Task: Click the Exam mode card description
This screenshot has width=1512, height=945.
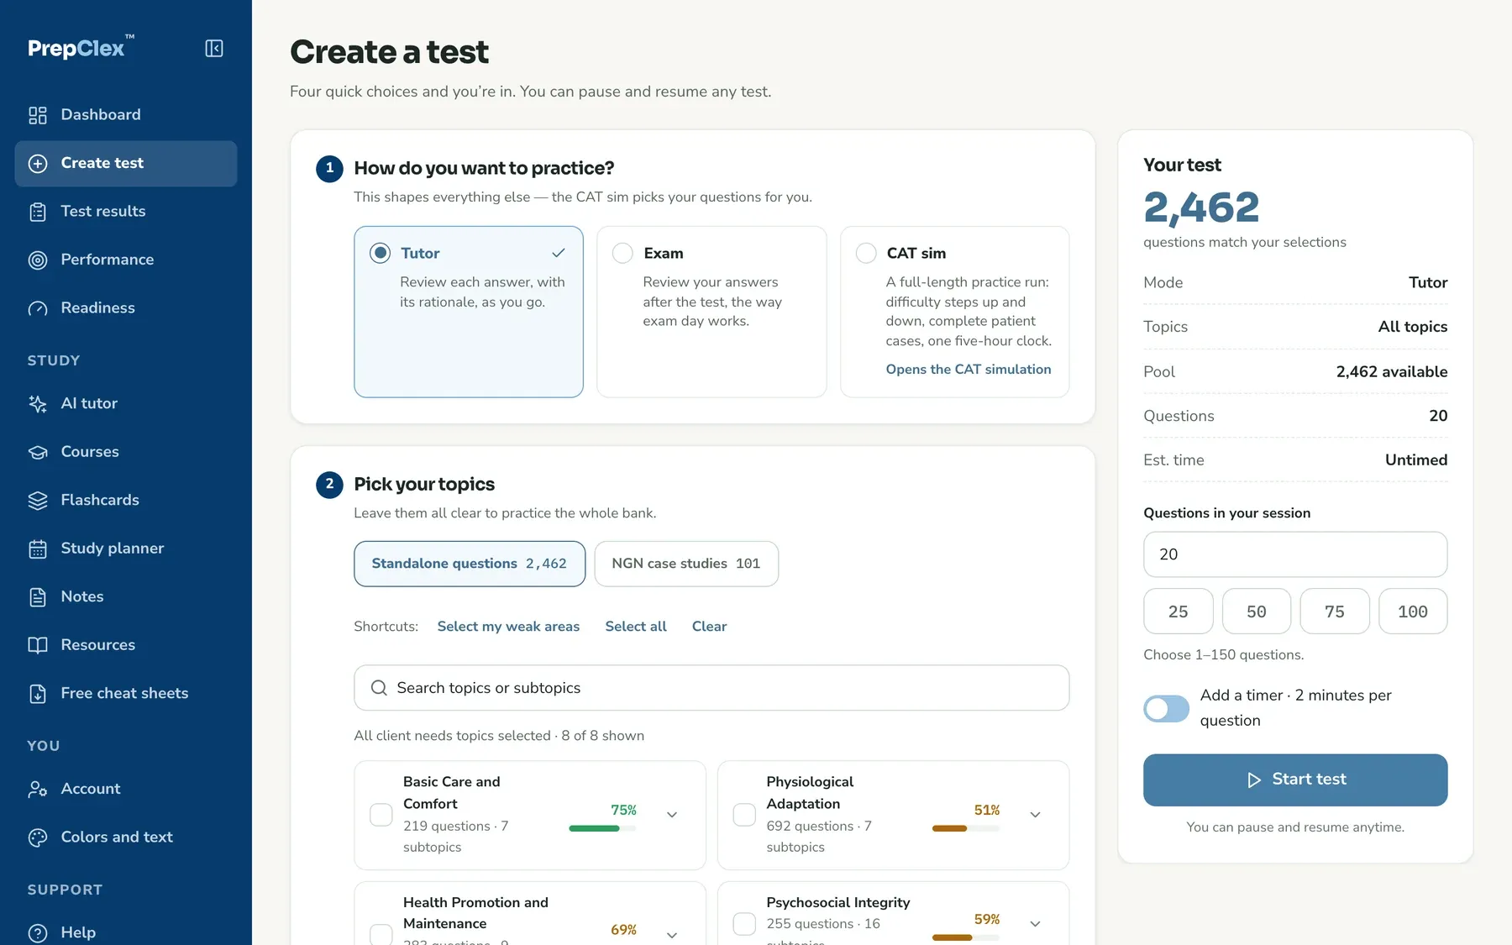Action: pos(712,302)
